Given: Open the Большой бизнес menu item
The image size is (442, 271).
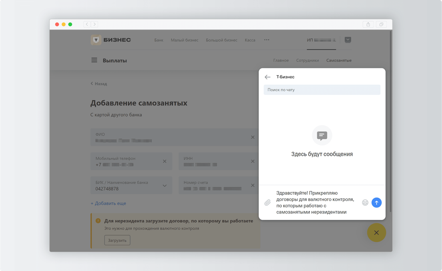Looking at the screenshot, I should pyautogui.click(x=221, y=40).
